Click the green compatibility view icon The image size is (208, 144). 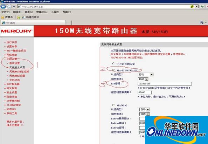(192, 6)
